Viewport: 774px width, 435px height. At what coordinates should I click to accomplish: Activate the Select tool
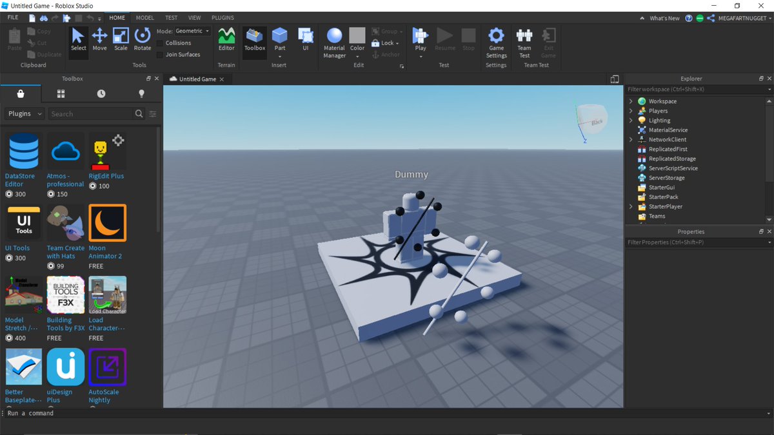click(79, 39)
